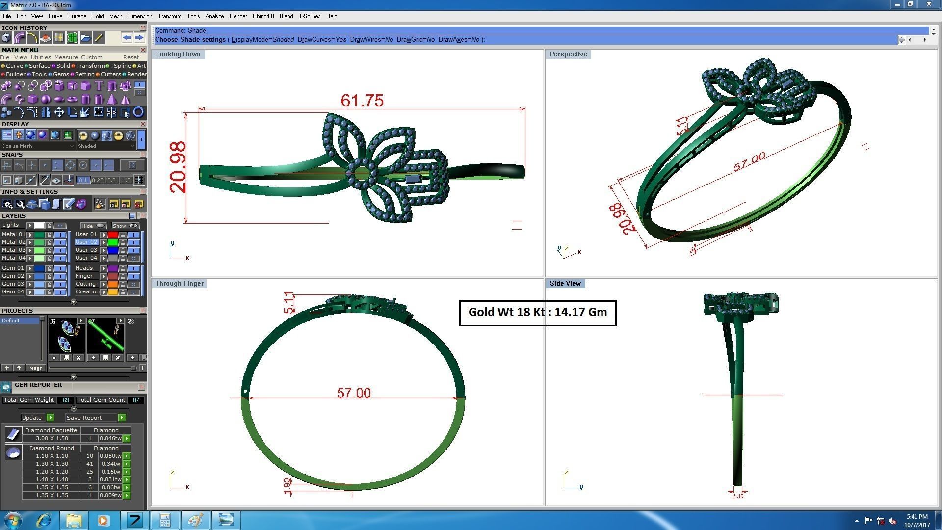This screenshot has height=530, width=942.
Task: Change the Creation layer orange swatch
Action: click(113, 292)
